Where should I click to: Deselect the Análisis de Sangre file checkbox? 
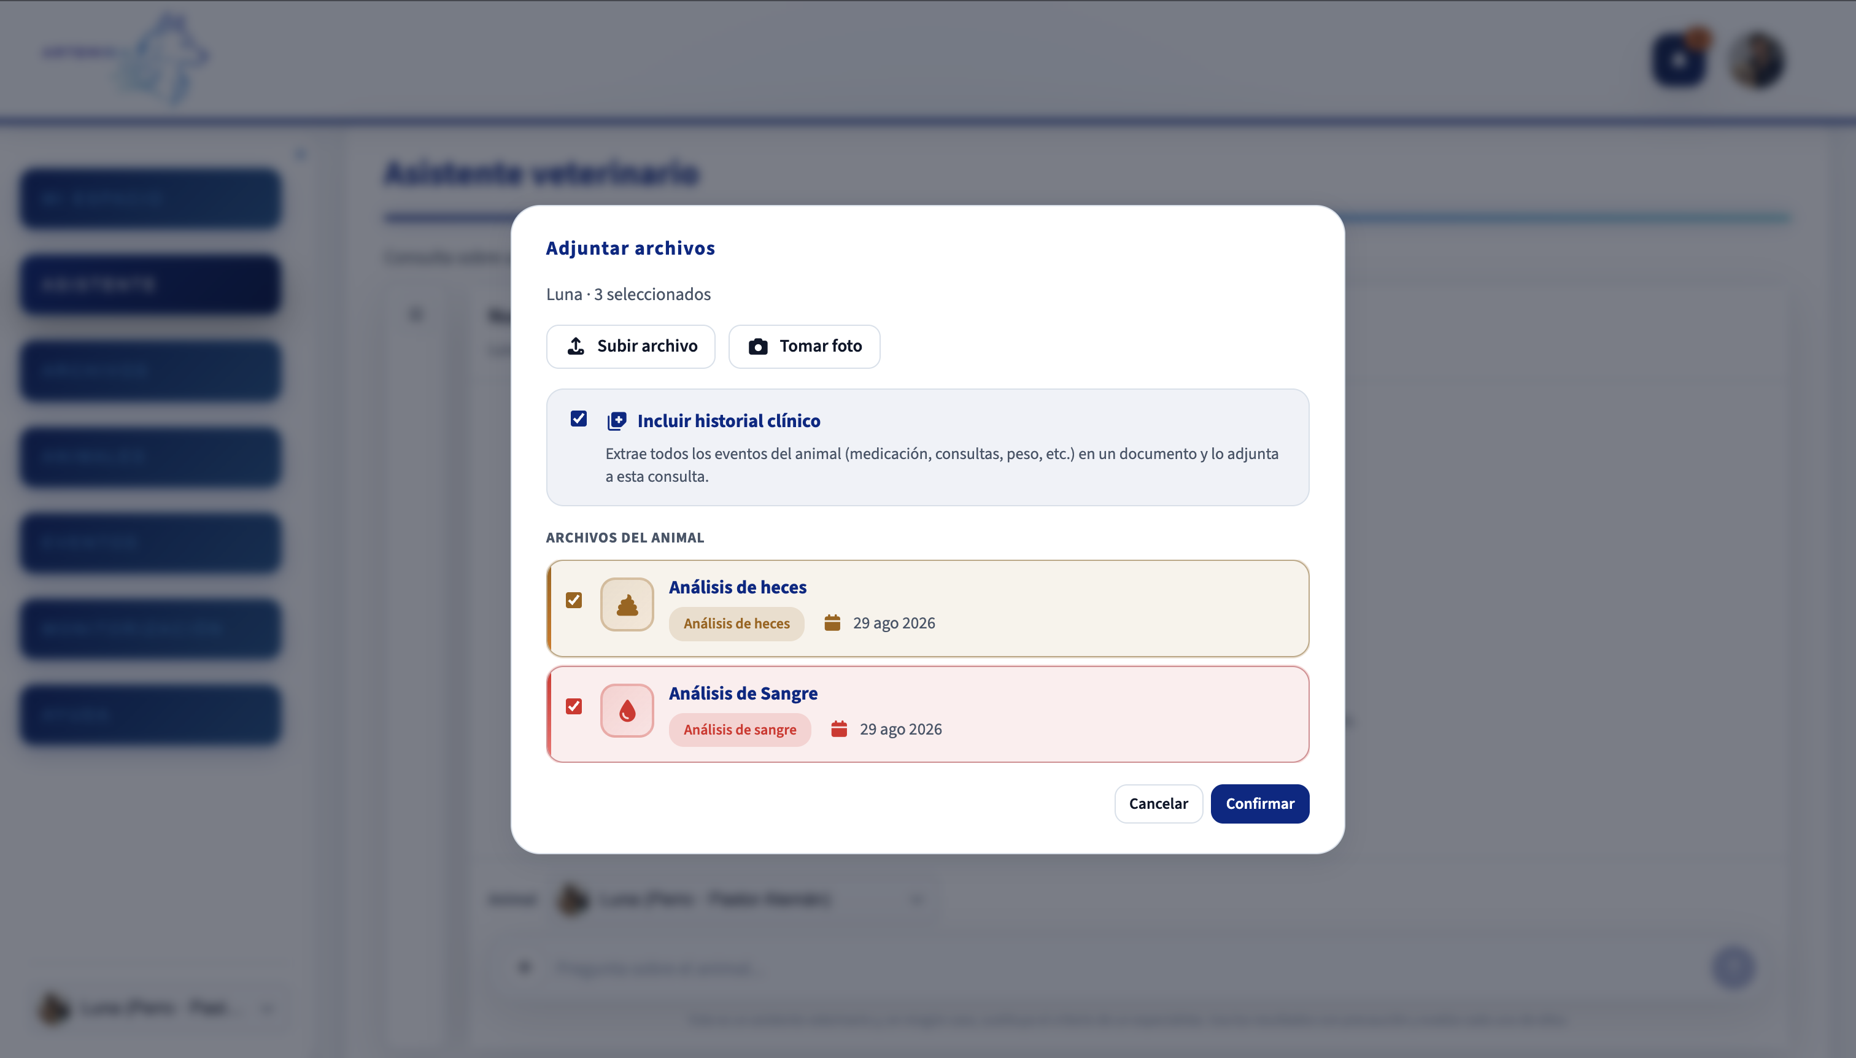[574, 706]
